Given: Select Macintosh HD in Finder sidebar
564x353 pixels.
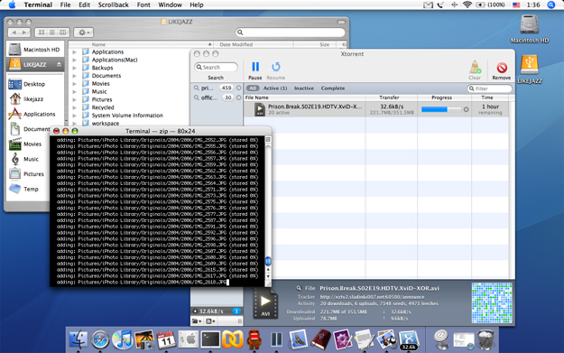Looking at the screenshot, I should click(35, 50).
